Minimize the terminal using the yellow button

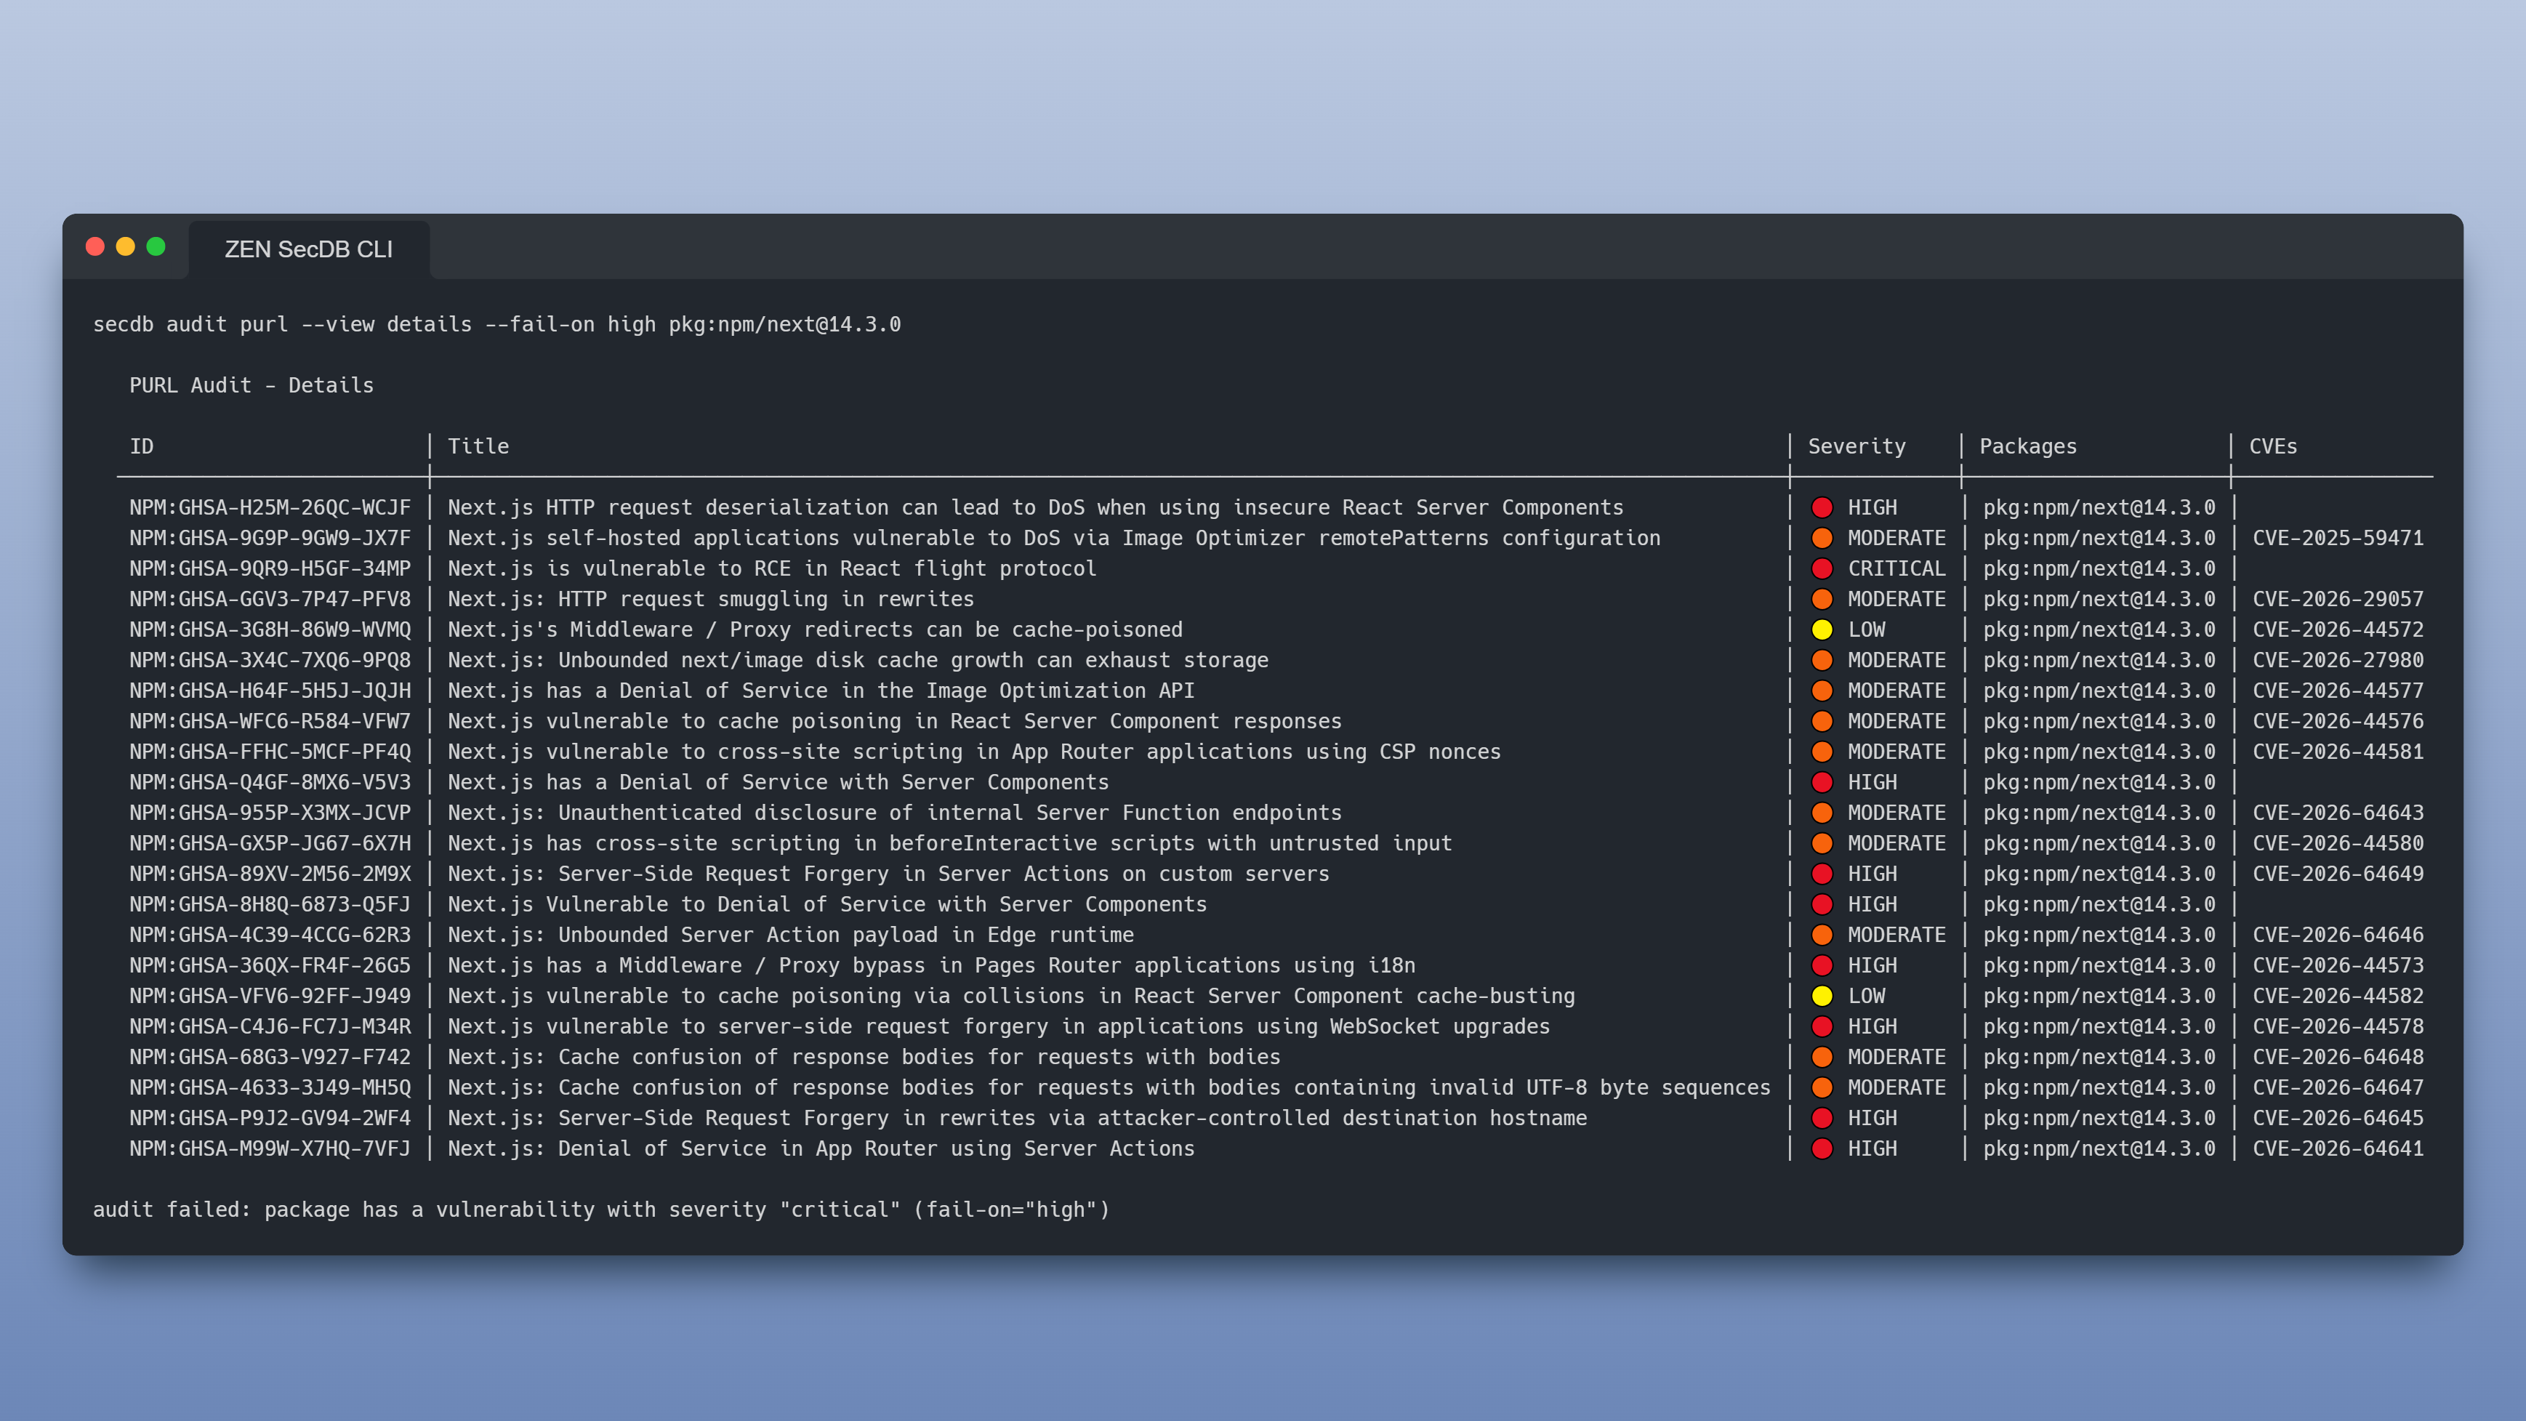coord(126,246)
